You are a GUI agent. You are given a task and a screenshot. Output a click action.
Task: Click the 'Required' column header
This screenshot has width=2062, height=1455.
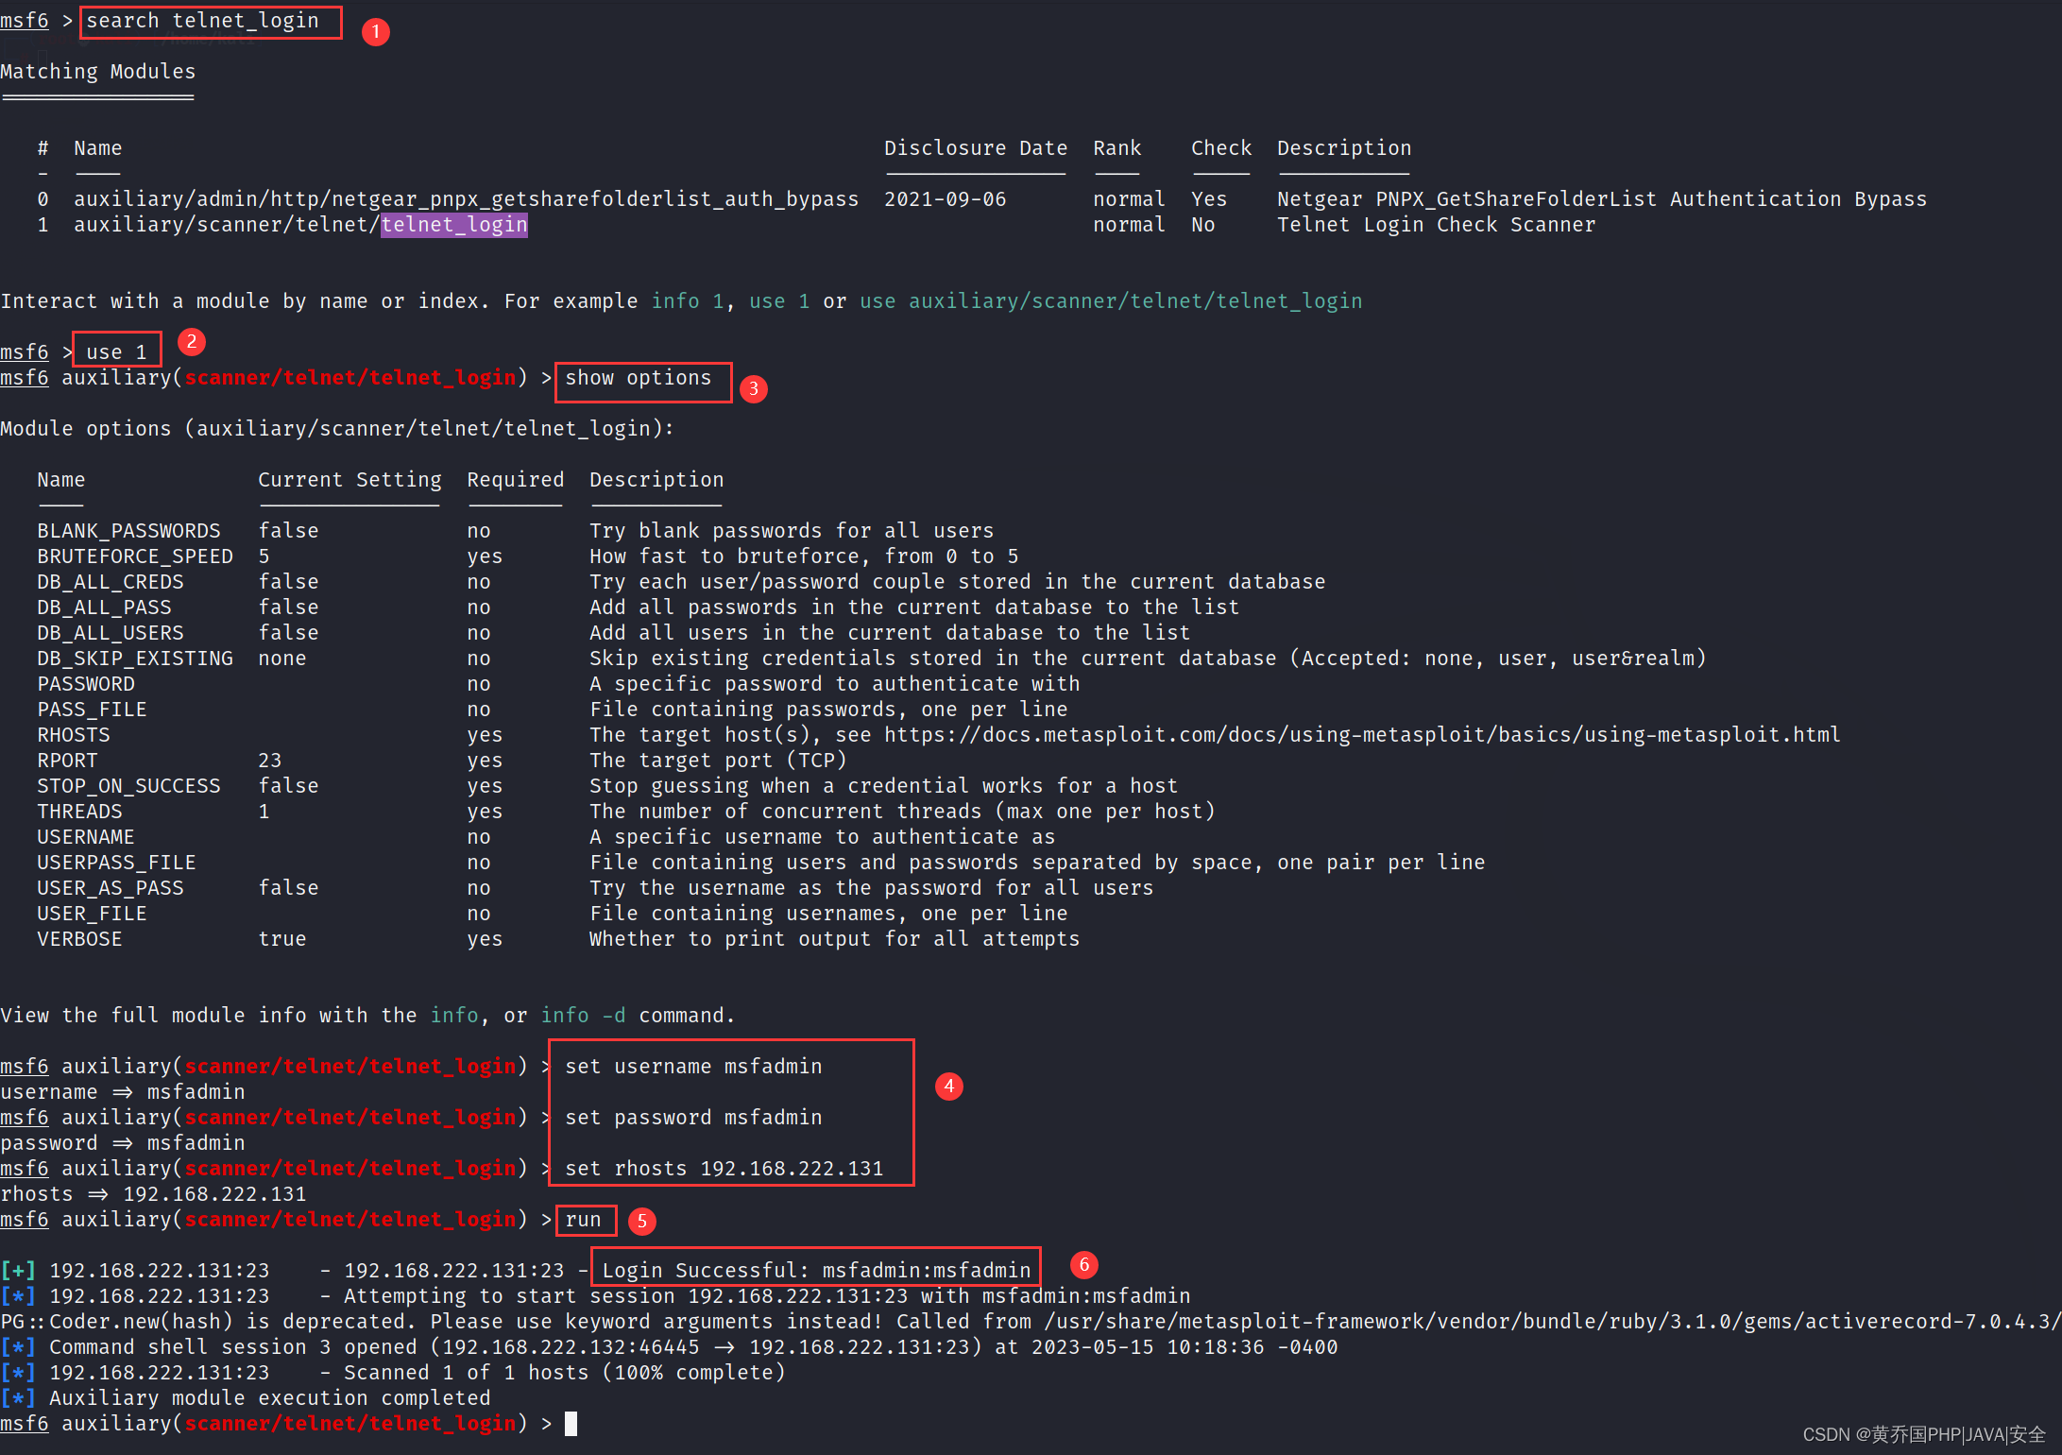point(516,480)
